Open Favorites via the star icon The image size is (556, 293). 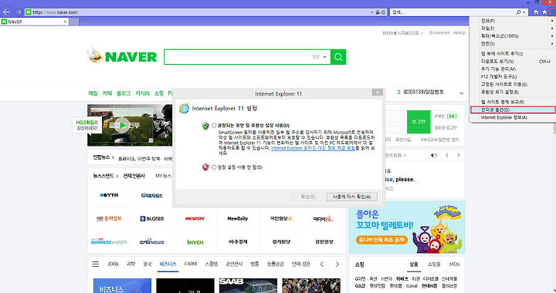pos(544,12)
